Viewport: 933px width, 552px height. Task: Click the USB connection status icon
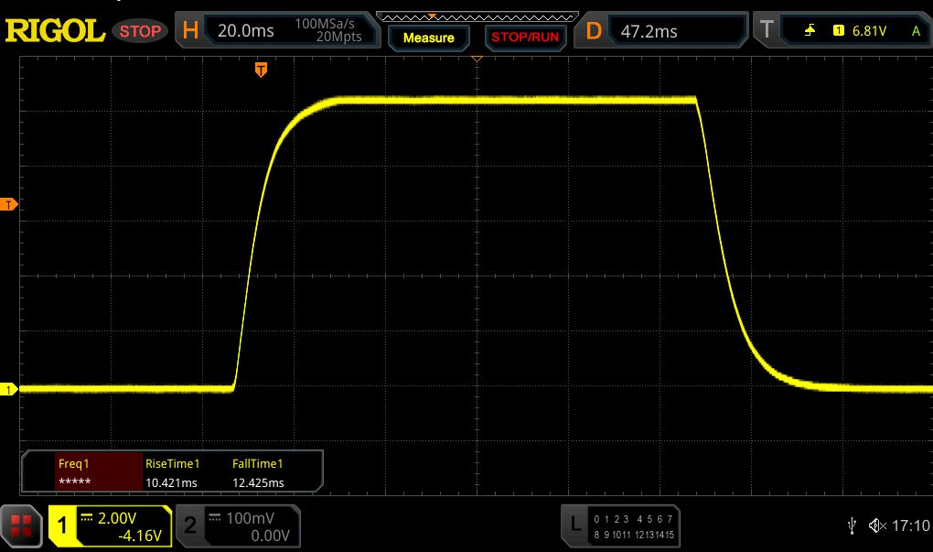pyautogui.click(x=853, y=525)
